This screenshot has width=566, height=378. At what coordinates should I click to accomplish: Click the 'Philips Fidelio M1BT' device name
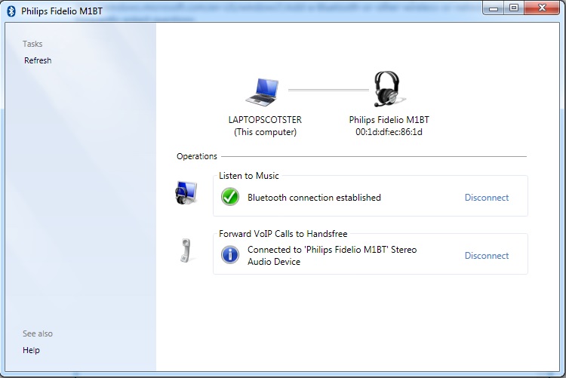(x=389, y=119)
